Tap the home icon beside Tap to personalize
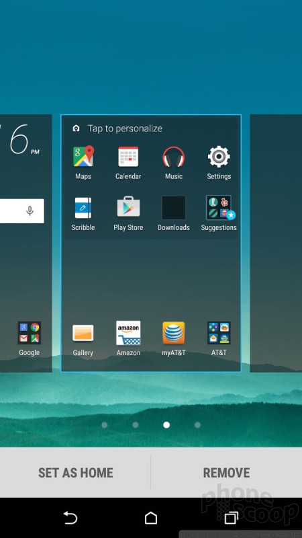The width and height of the screenshot is (302, 538). click(76, 128)
